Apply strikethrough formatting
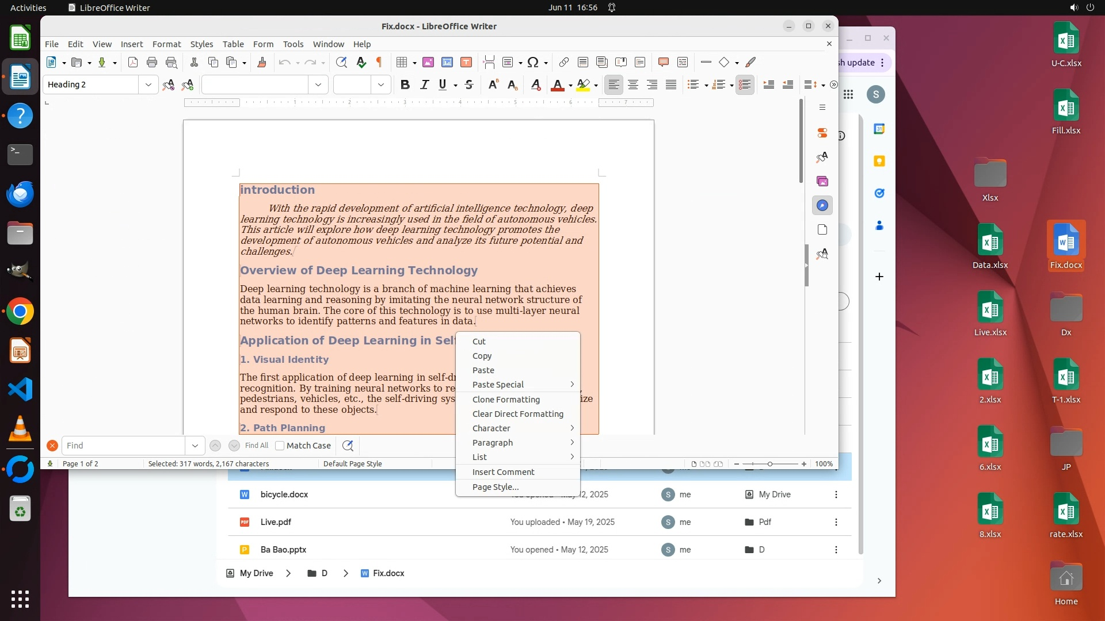 click(469, 85)
